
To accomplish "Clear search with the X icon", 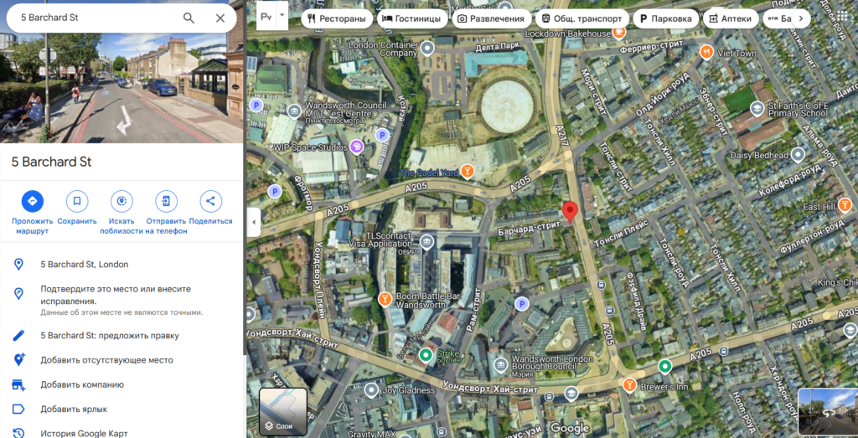I will tap(220, 18).
